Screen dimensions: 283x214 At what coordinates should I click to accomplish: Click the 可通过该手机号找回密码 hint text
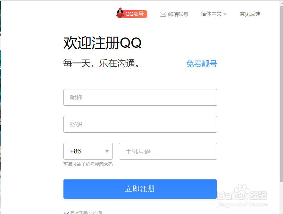click(x=88, y=164)
